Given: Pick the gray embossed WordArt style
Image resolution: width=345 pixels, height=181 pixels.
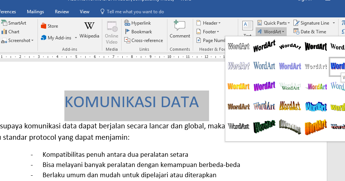Looking at the screenshot, I should click(239, 126).
